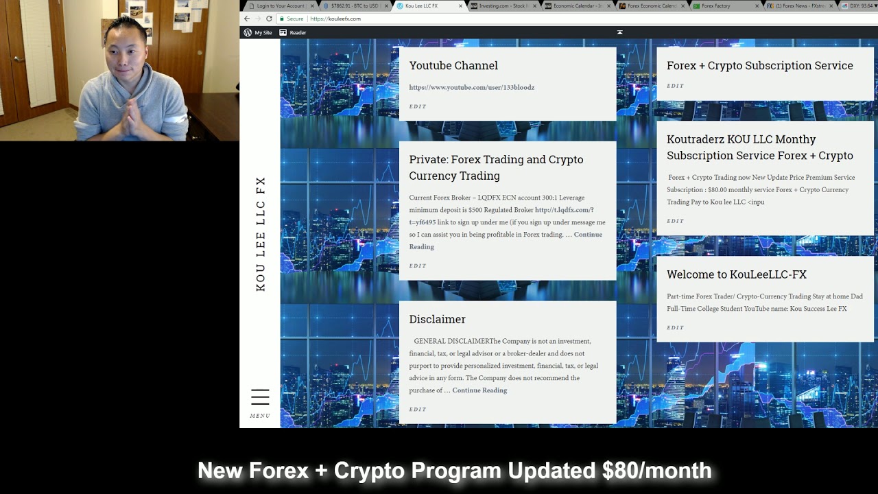Open the Youtube Channel post title
This screenshot has width=878, height=494.
(453, 65)
